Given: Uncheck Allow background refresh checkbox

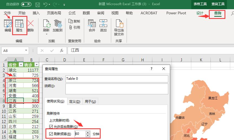Looking at the screenshot, I should [51, 126].
